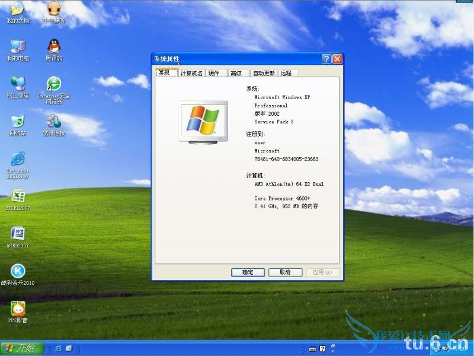Viewport: 474px width, 356px height.
Task: Launch the Internet安全浏览器 icon
Action: (x=54, y=90)
